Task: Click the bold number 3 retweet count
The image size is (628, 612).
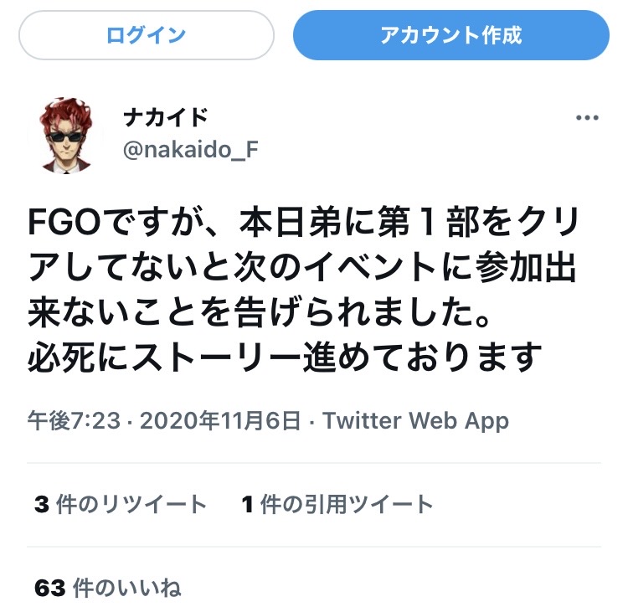Action: click(42, 504)
